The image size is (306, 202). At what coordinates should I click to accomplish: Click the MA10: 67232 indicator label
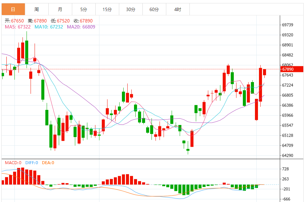[49, 27]
